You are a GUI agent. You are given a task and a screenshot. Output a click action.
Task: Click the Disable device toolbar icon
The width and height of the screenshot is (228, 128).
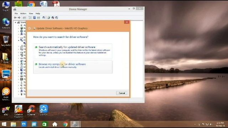[x=57, y=17]
